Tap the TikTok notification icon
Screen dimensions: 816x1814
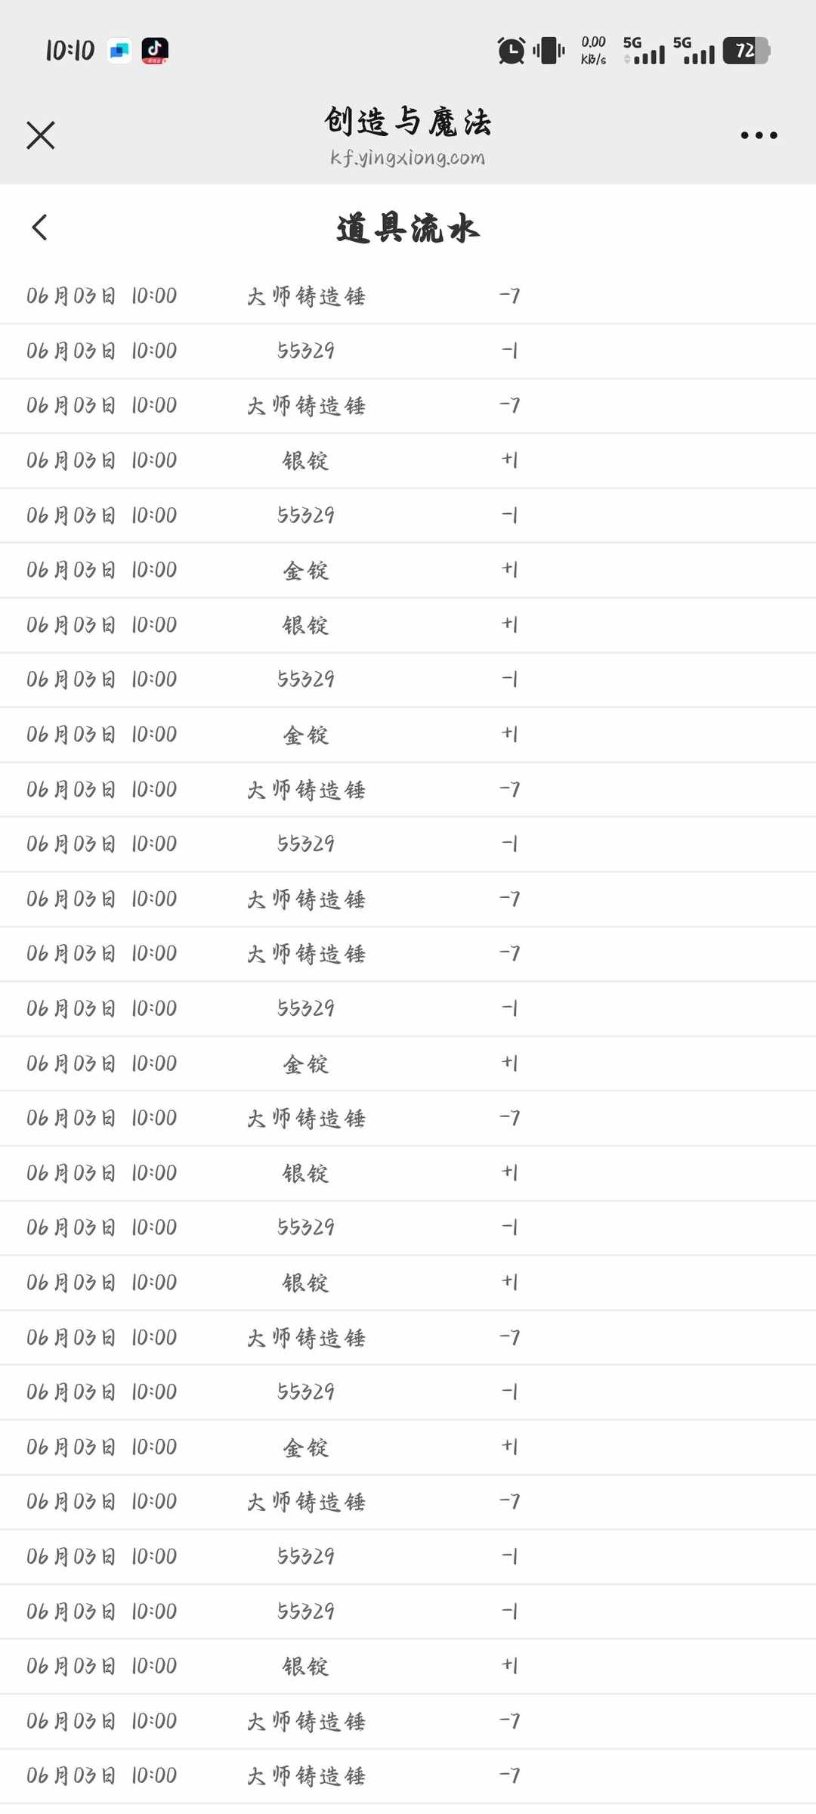(x=155, y=51)
